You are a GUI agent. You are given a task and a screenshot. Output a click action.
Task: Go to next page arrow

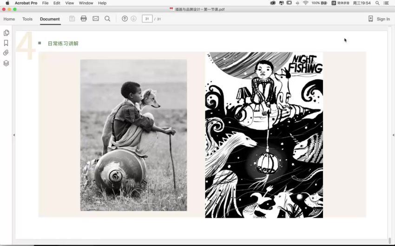coord(133,19)
